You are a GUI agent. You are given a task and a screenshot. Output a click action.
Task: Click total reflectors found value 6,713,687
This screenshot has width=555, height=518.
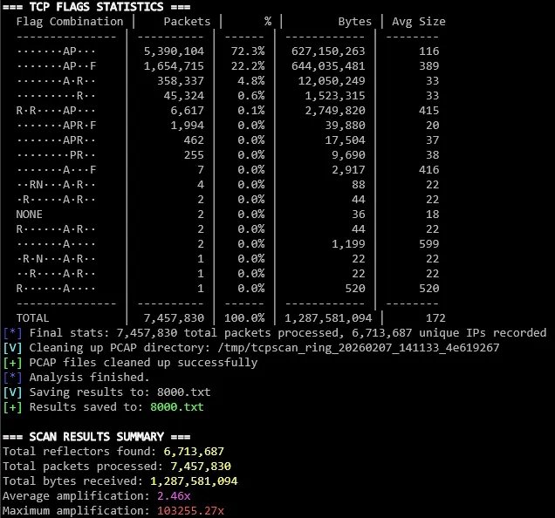[194, 452]
